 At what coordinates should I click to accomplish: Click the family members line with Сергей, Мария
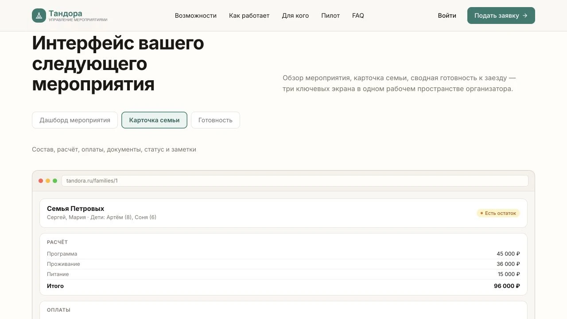click(101, 217)
